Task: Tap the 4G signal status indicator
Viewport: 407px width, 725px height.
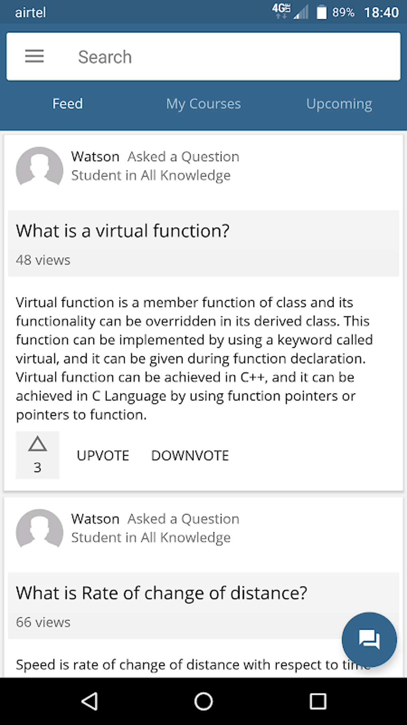Action: tap(281, 11)
